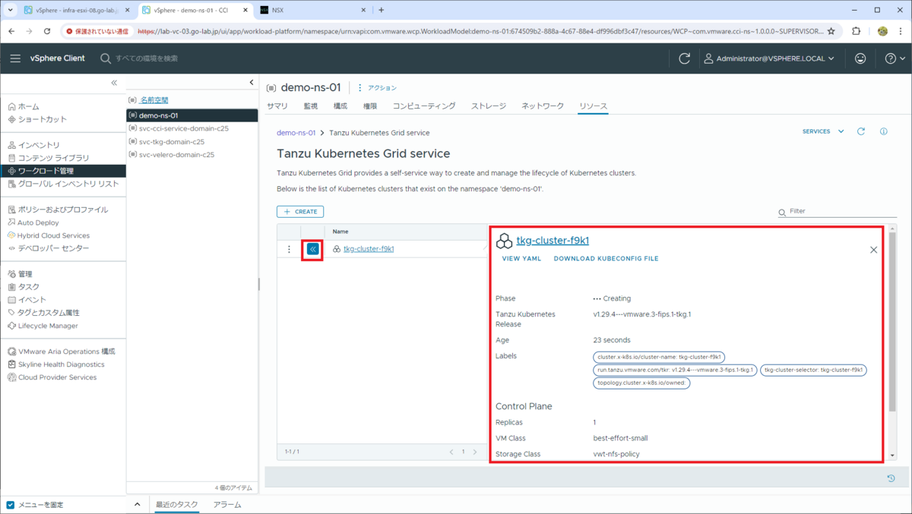The width and height of the screenshot is (912, 514).
Task: Click the info circle icon beside refresh
Action: tap(883, 131)
